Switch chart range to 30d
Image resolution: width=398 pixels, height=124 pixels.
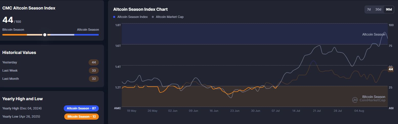tap(378, 9)
